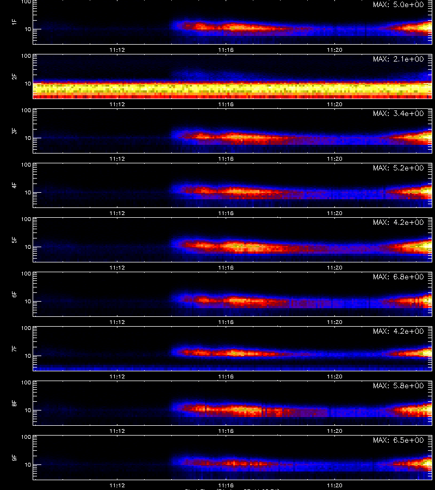
Task: Select the MAX: 6.8e+00 readout
Action: (x=398, y=277)
